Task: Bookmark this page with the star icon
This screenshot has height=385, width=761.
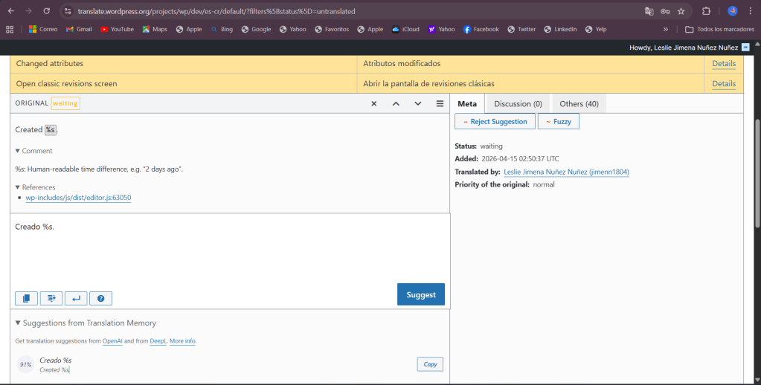Action: click(681, 11)
